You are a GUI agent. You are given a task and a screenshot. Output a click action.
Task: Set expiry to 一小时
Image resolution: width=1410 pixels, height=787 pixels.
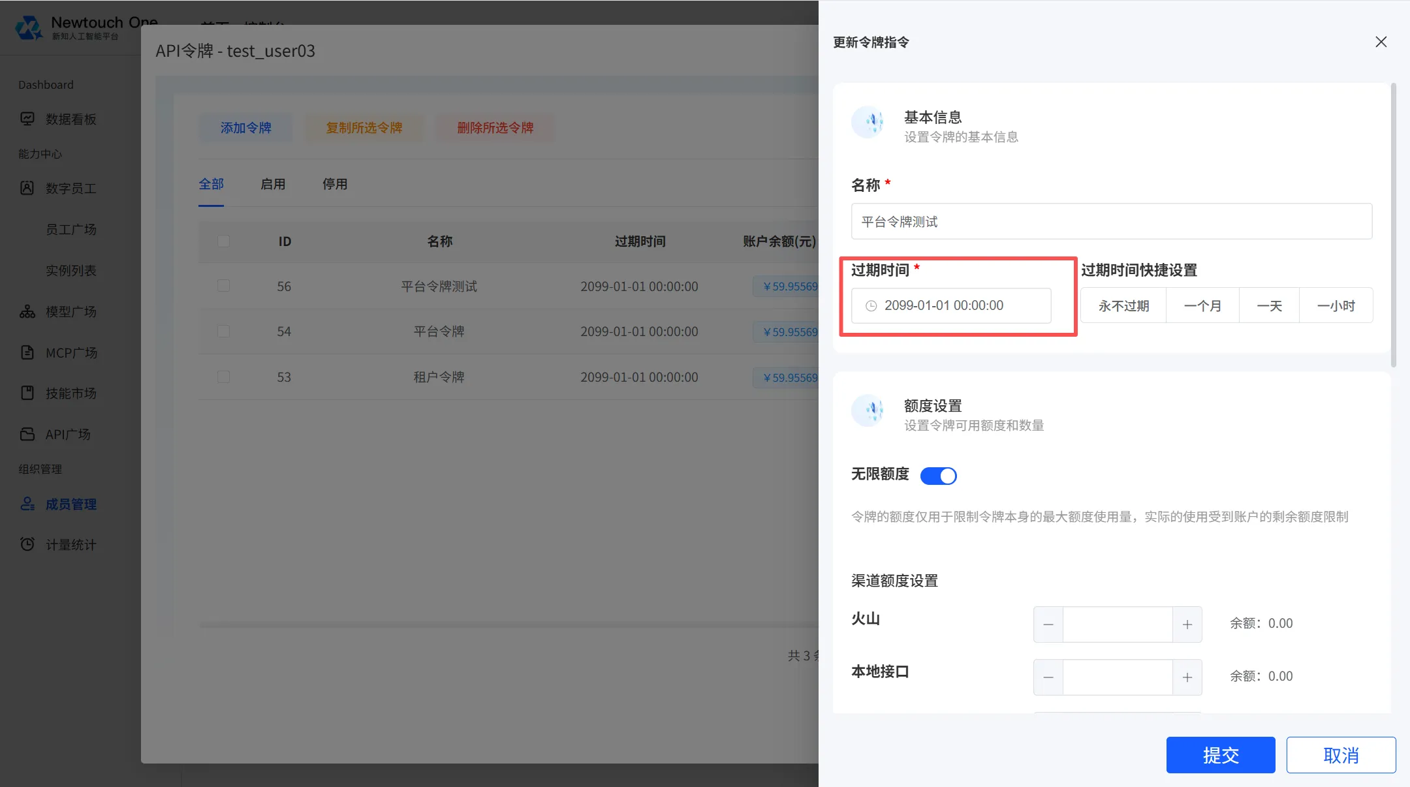coord(1336,305)
